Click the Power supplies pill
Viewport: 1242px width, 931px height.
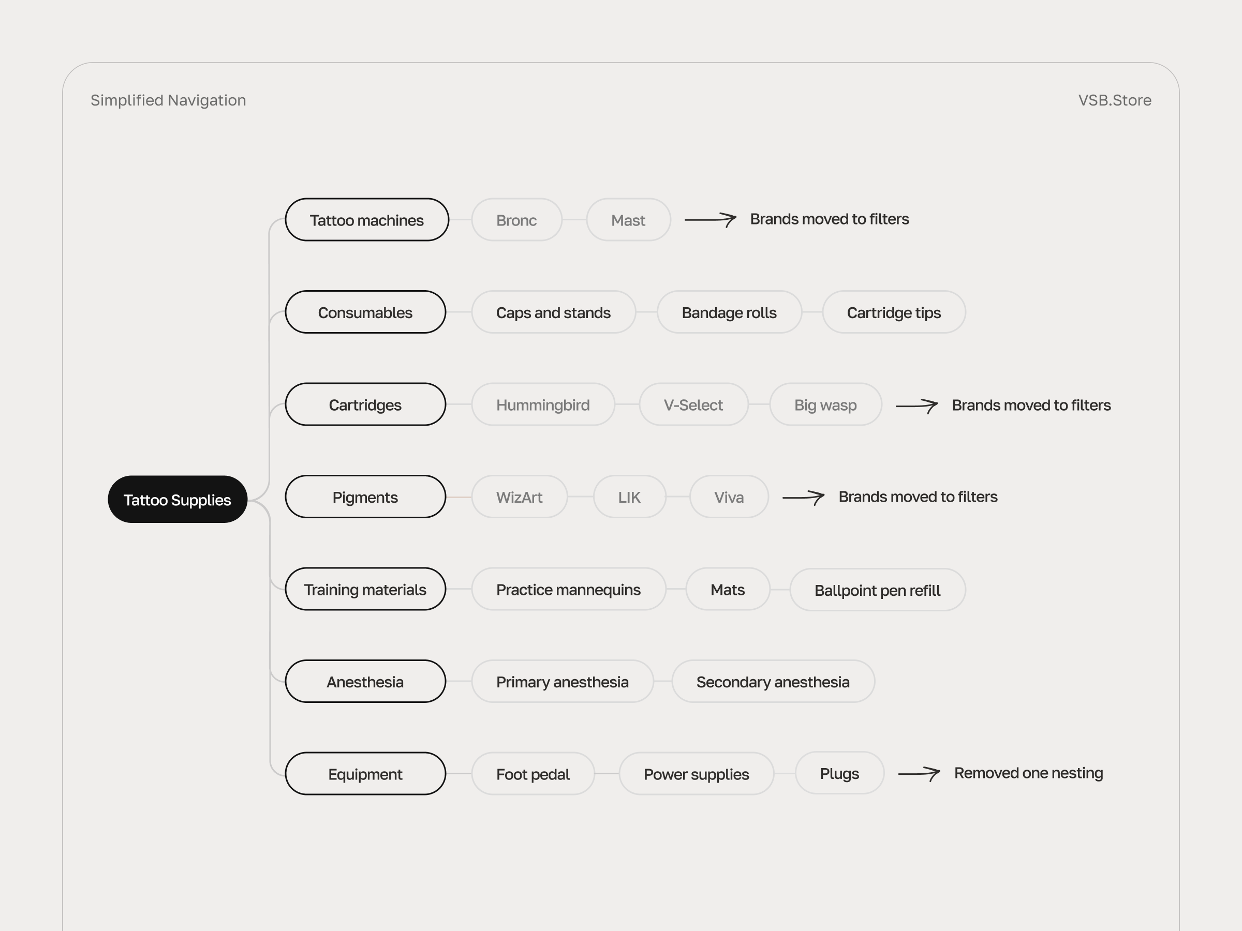coord(696,774)
